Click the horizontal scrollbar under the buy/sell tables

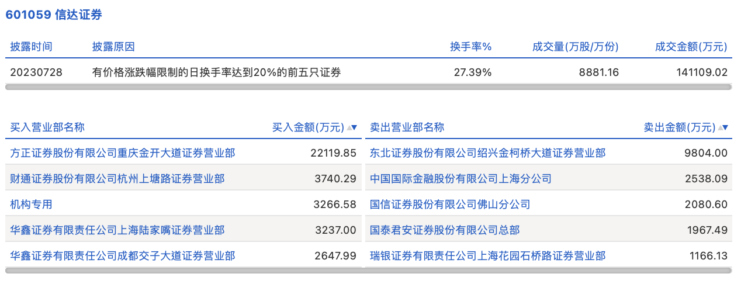[368, 271]
